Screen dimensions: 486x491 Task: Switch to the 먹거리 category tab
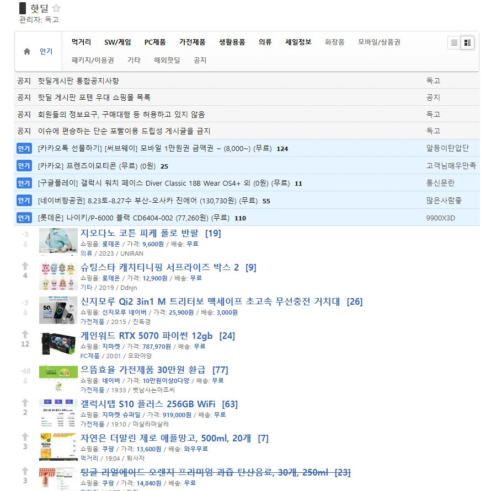[x=81, y=41]
